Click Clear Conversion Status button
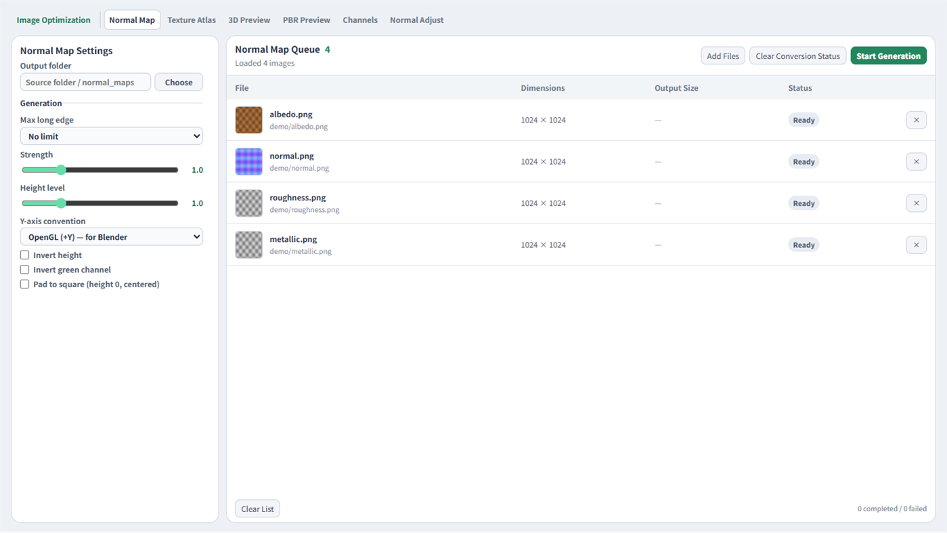 coord(797,56)
